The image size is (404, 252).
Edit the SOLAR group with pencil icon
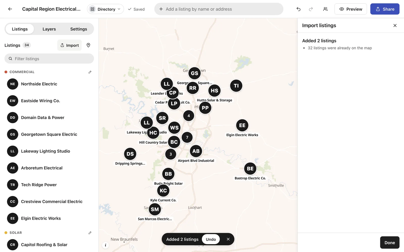point(90,233)
